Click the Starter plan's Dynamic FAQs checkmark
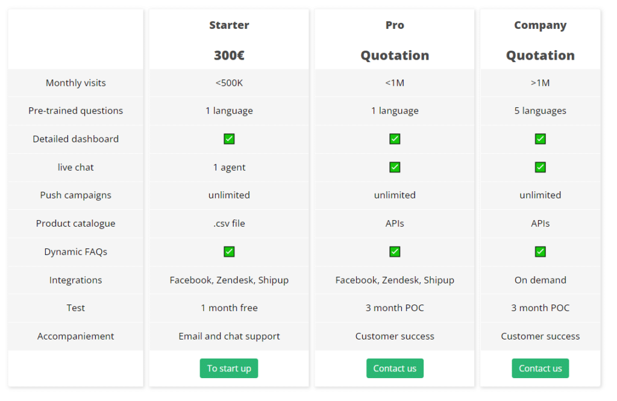Viewport: 617px width, 401px height. [229, 251]
